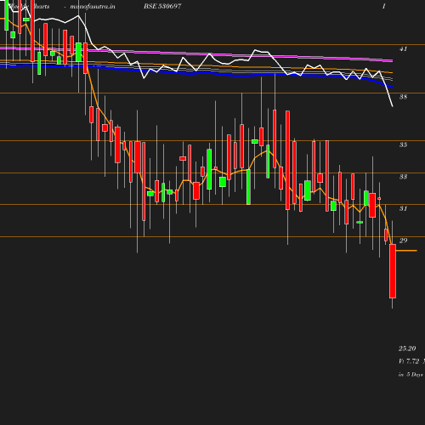Click the BSE 530697 title label

click(162, 6)
